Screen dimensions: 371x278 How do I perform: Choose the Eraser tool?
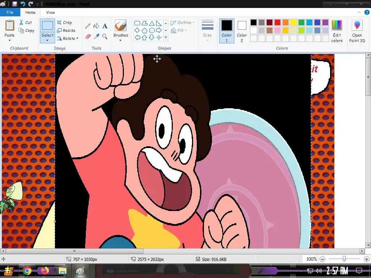pos(88,37)
